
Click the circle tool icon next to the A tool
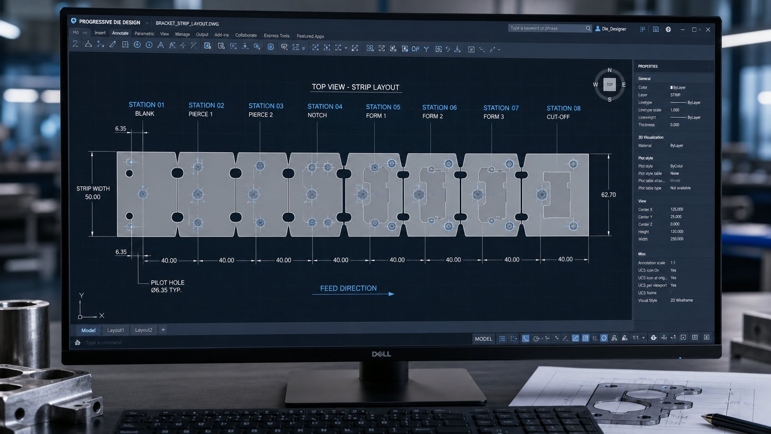click(x=149, y=45)
